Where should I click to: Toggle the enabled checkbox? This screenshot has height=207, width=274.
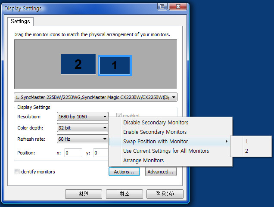click(119, 115)
